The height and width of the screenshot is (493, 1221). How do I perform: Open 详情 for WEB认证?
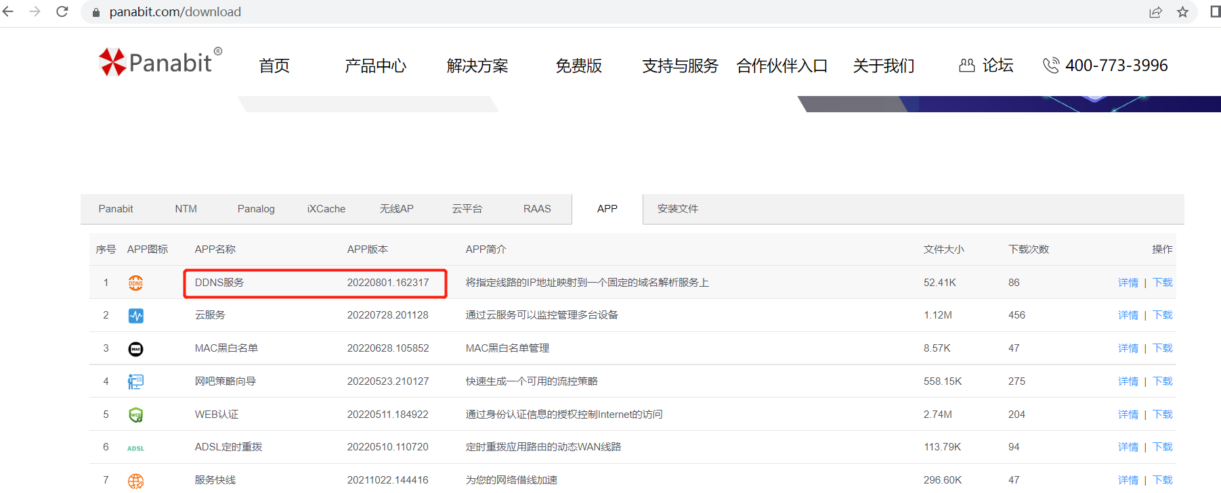(1128, 415)
